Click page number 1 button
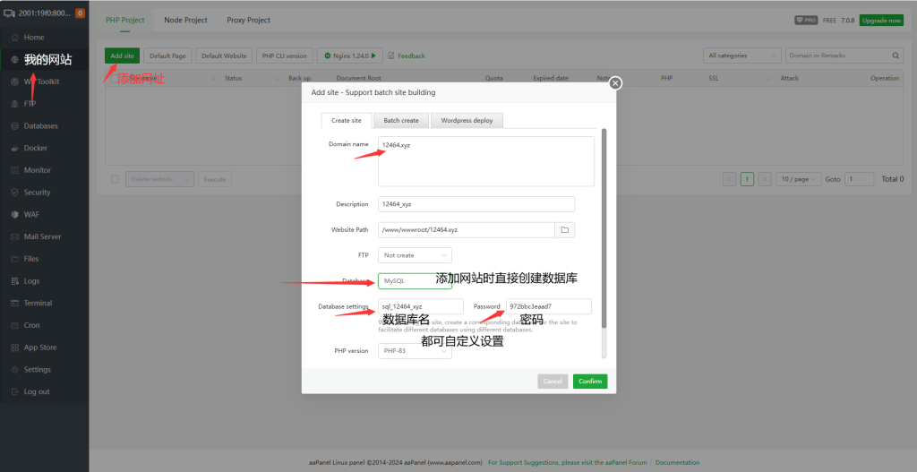 point(747,179)
